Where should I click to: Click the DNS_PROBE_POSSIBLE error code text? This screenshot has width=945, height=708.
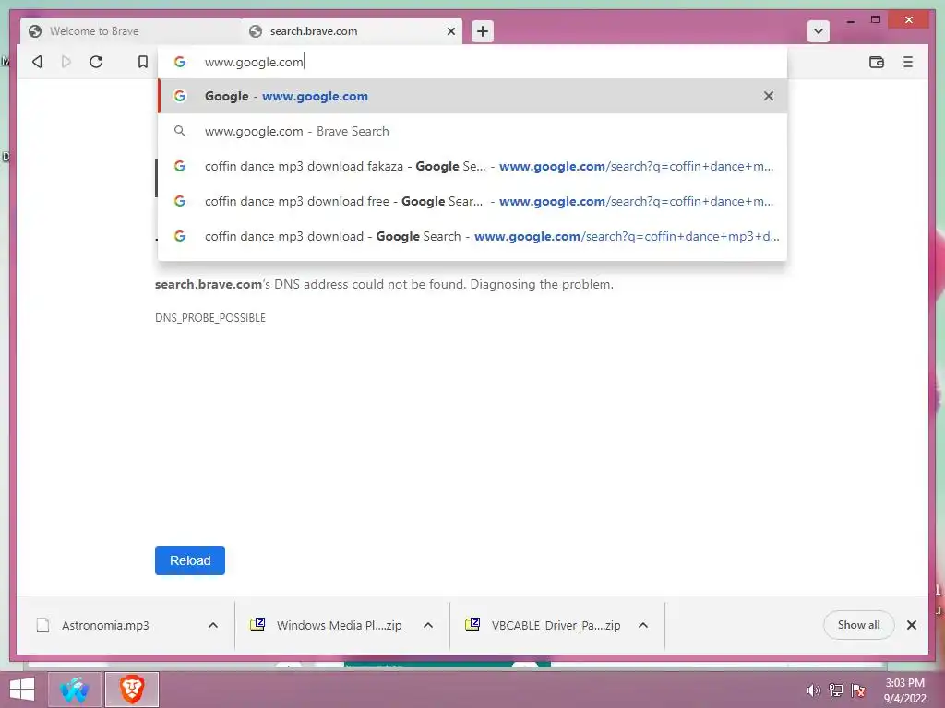(x=210, y=318)
